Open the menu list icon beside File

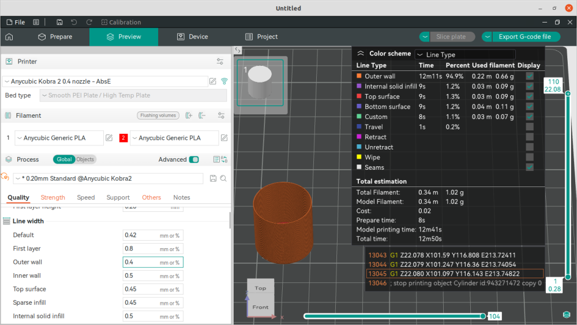tap(36, 22)
